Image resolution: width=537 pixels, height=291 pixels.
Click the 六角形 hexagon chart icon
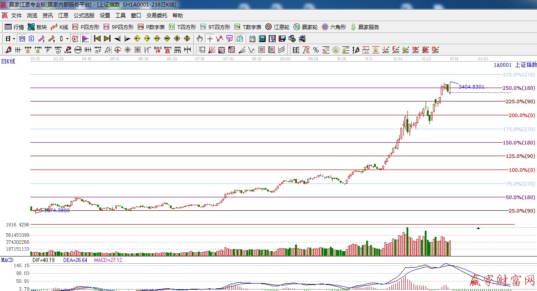click(x=334, y=27)
